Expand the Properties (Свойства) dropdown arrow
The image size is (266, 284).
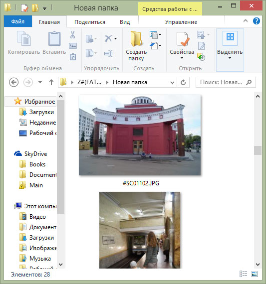(x=182, y=58)
